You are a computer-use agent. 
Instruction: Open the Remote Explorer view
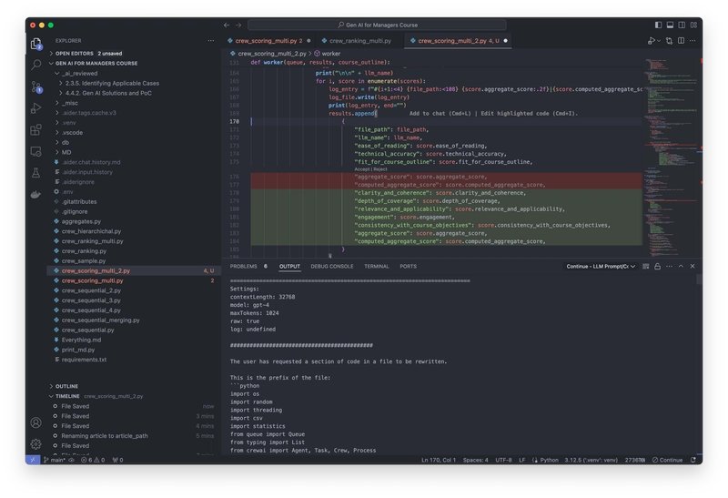coord(35,151)
